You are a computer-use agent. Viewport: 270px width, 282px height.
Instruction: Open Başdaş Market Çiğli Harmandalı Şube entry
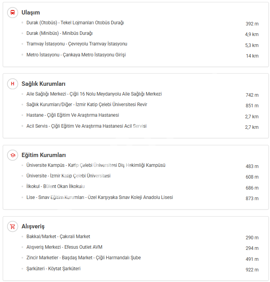point(83,258)
